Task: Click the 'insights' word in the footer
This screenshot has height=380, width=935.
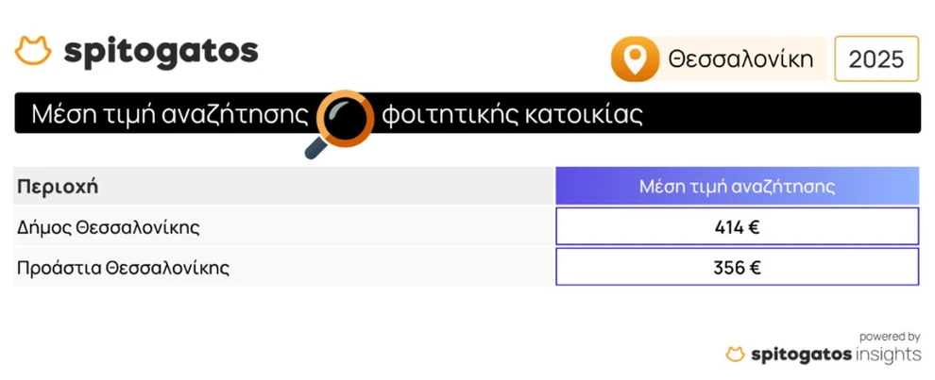Action: pyautogui.click(x=888, y=355)
